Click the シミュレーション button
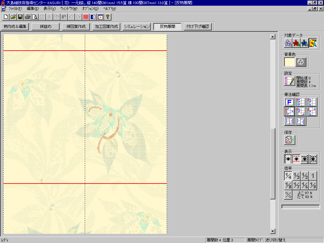 (x=137, y=27)
